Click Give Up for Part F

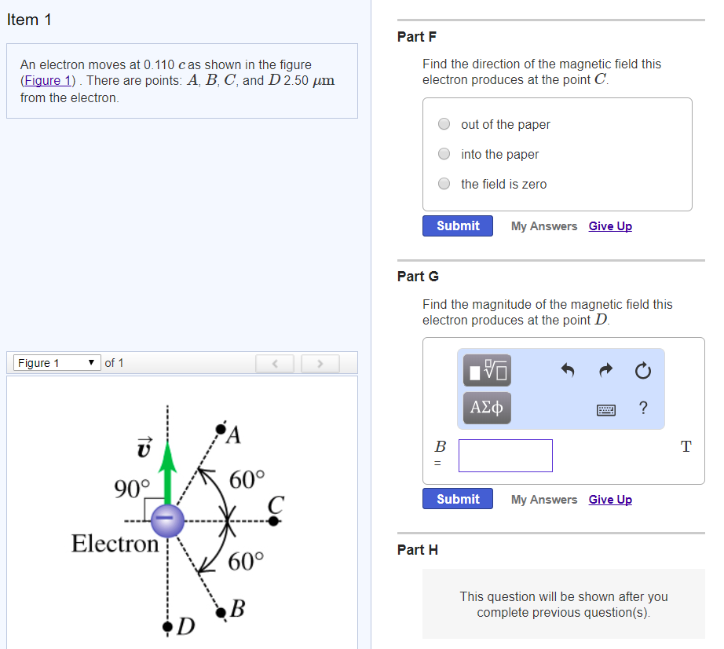pyautogui.click(x=610, y=225)
